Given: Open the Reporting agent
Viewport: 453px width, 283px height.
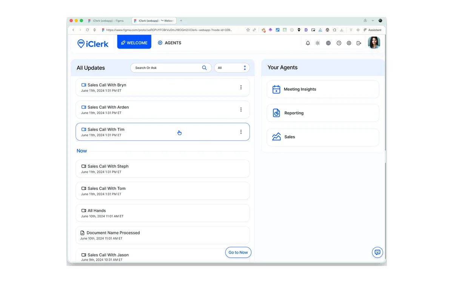Looking at the screenshot, I should pyautogui.click(x=323, y=113).
